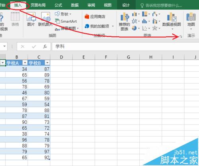This screenshot has height=166, width=199.
Task: Click the cell containing 97
Action: coord(39,152)
